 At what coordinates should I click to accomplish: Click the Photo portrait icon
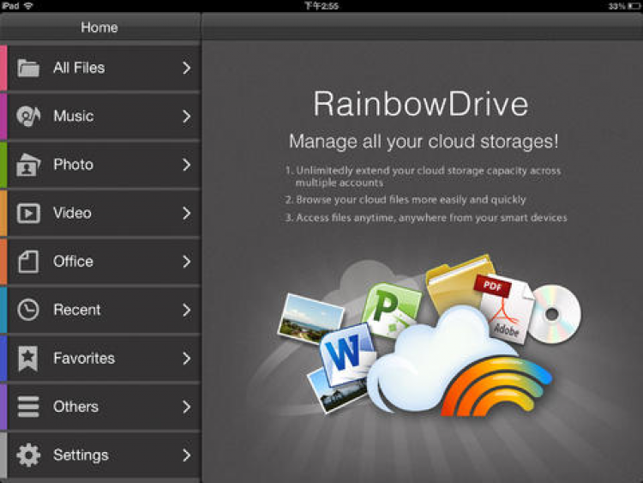coord(28,165)
